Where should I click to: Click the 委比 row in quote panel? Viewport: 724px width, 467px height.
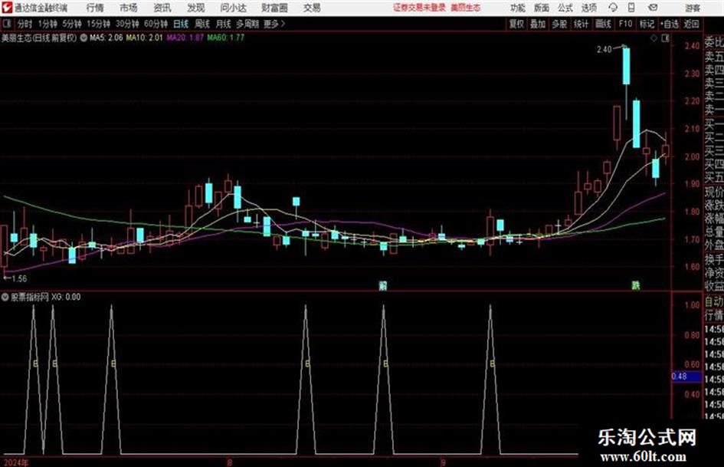point(714,42)
